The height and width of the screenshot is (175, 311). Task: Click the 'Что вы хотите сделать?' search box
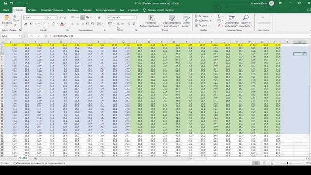coord(161,10)
